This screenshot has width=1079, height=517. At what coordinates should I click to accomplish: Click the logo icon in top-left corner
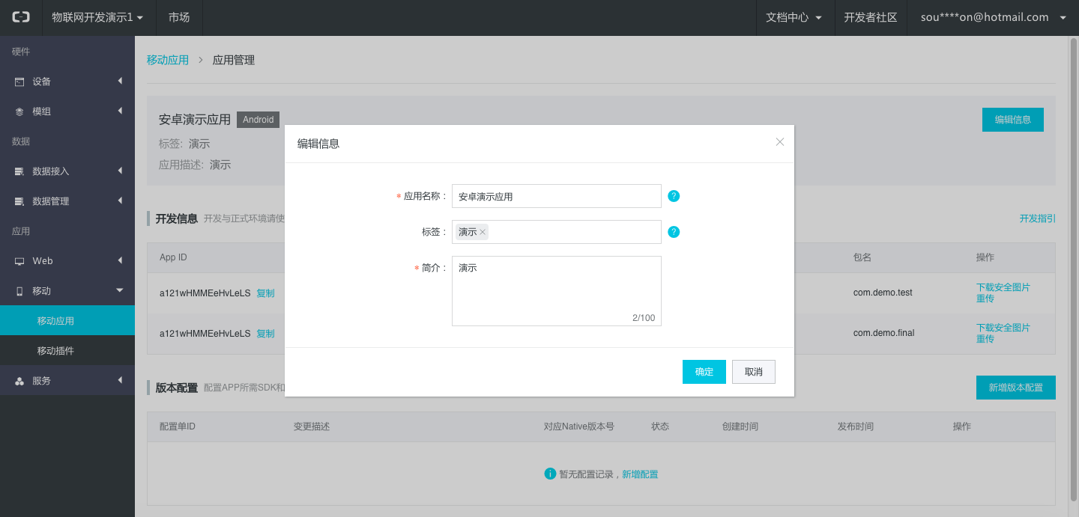21,17
